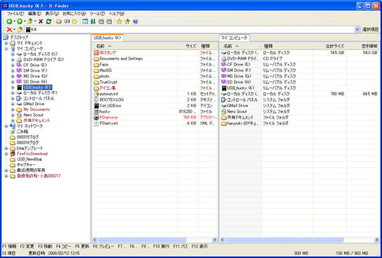Click the green Back arrow toolbar icon
Image resolution: width=382 pixels, height=258 pixels.
click(x=10, y=22)
